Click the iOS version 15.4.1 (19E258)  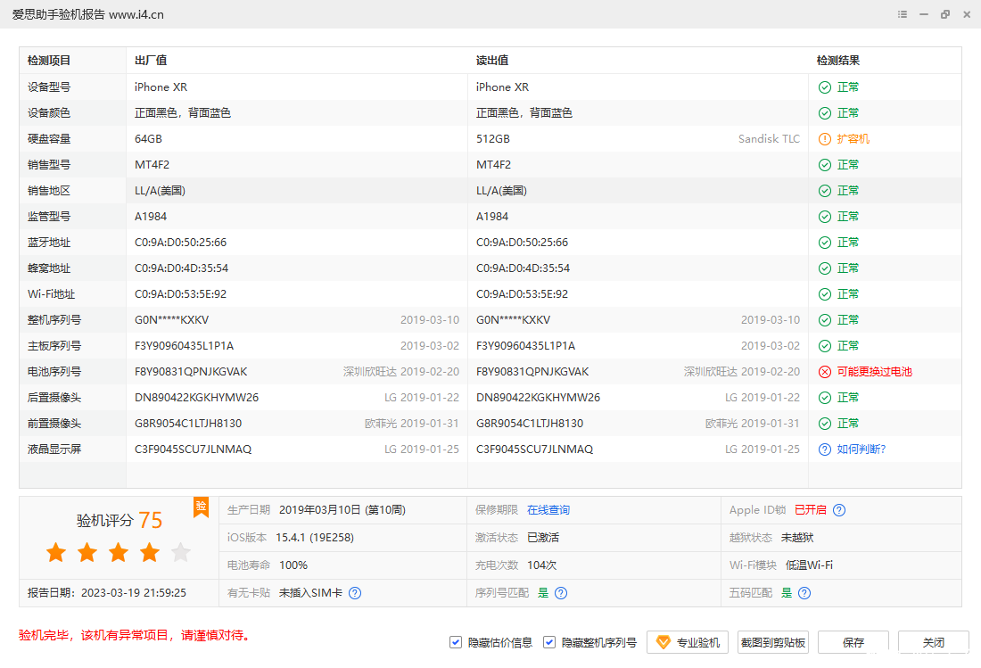tap(315, 538)
